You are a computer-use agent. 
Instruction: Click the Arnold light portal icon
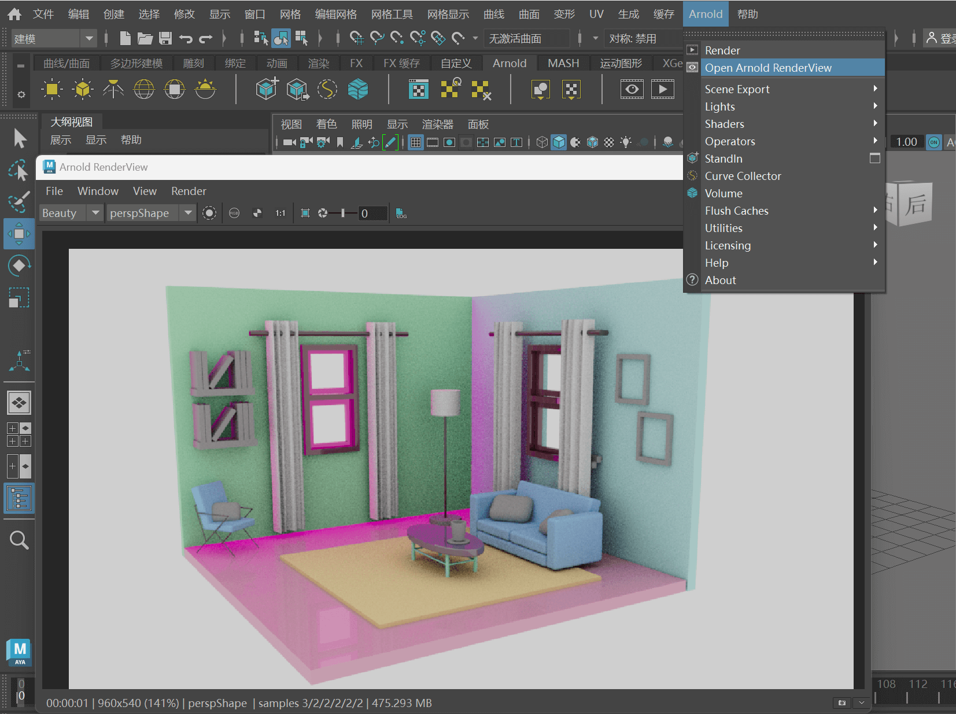[175, 89]
